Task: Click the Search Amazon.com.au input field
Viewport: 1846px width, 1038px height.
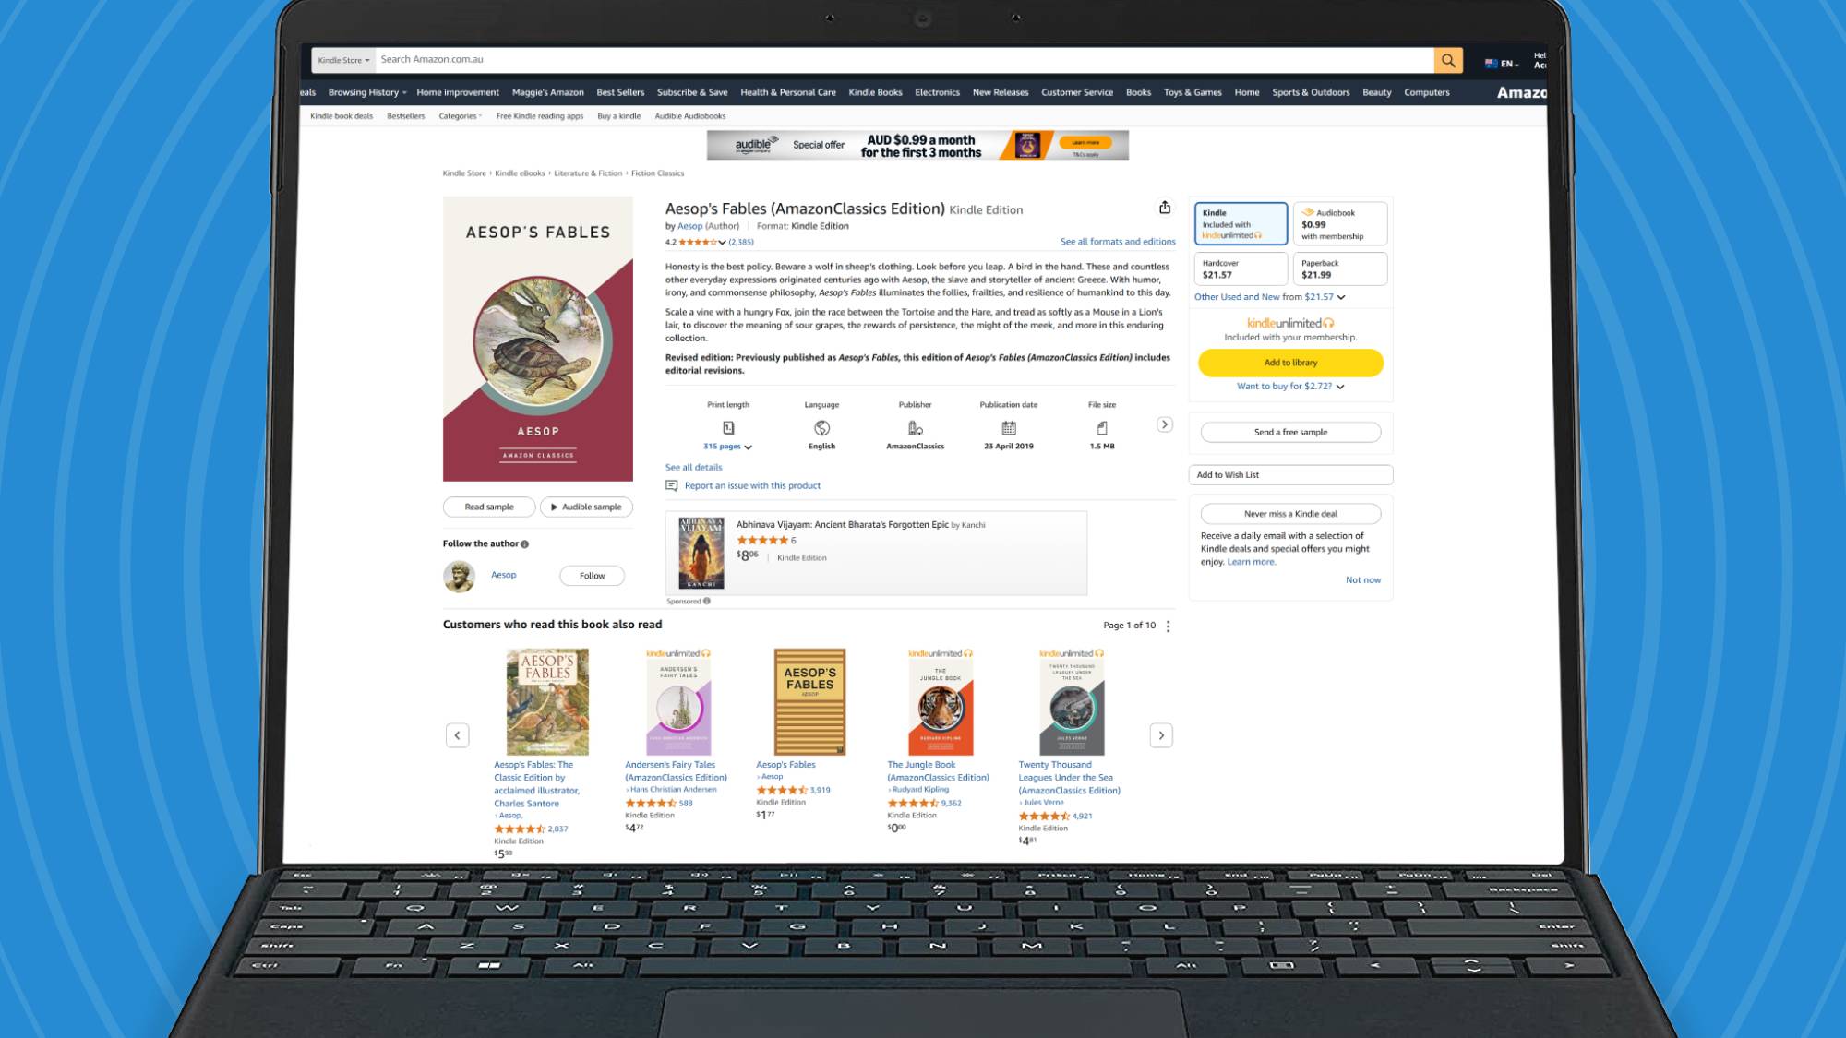Action: pos(905,60)
